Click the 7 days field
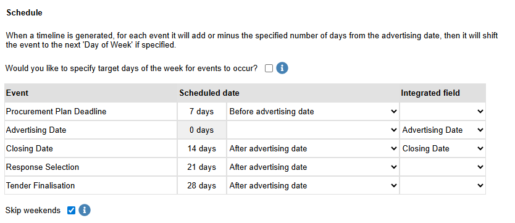The image size is (515, 223). click(x=202, y=112)
